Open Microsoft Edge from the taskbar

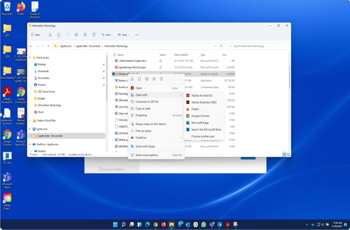coord(148,224)
